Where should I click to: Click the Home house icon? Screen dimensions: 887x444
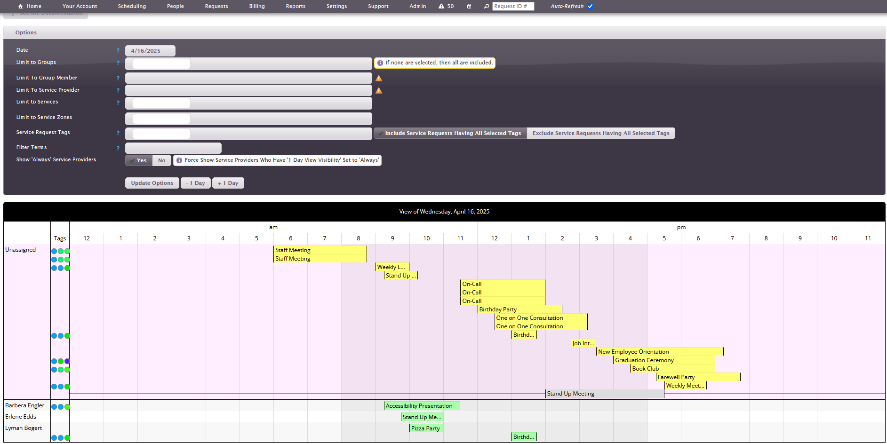(21, 6)
